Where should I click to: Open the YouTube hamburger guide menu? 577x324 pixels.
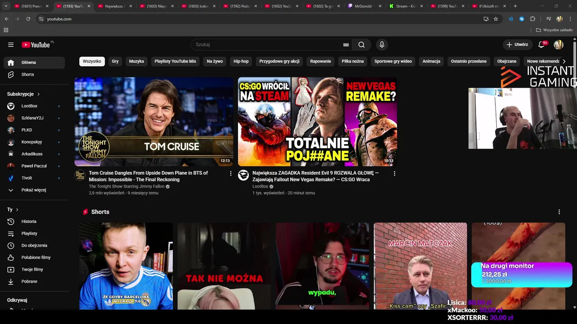pos(11,45)
